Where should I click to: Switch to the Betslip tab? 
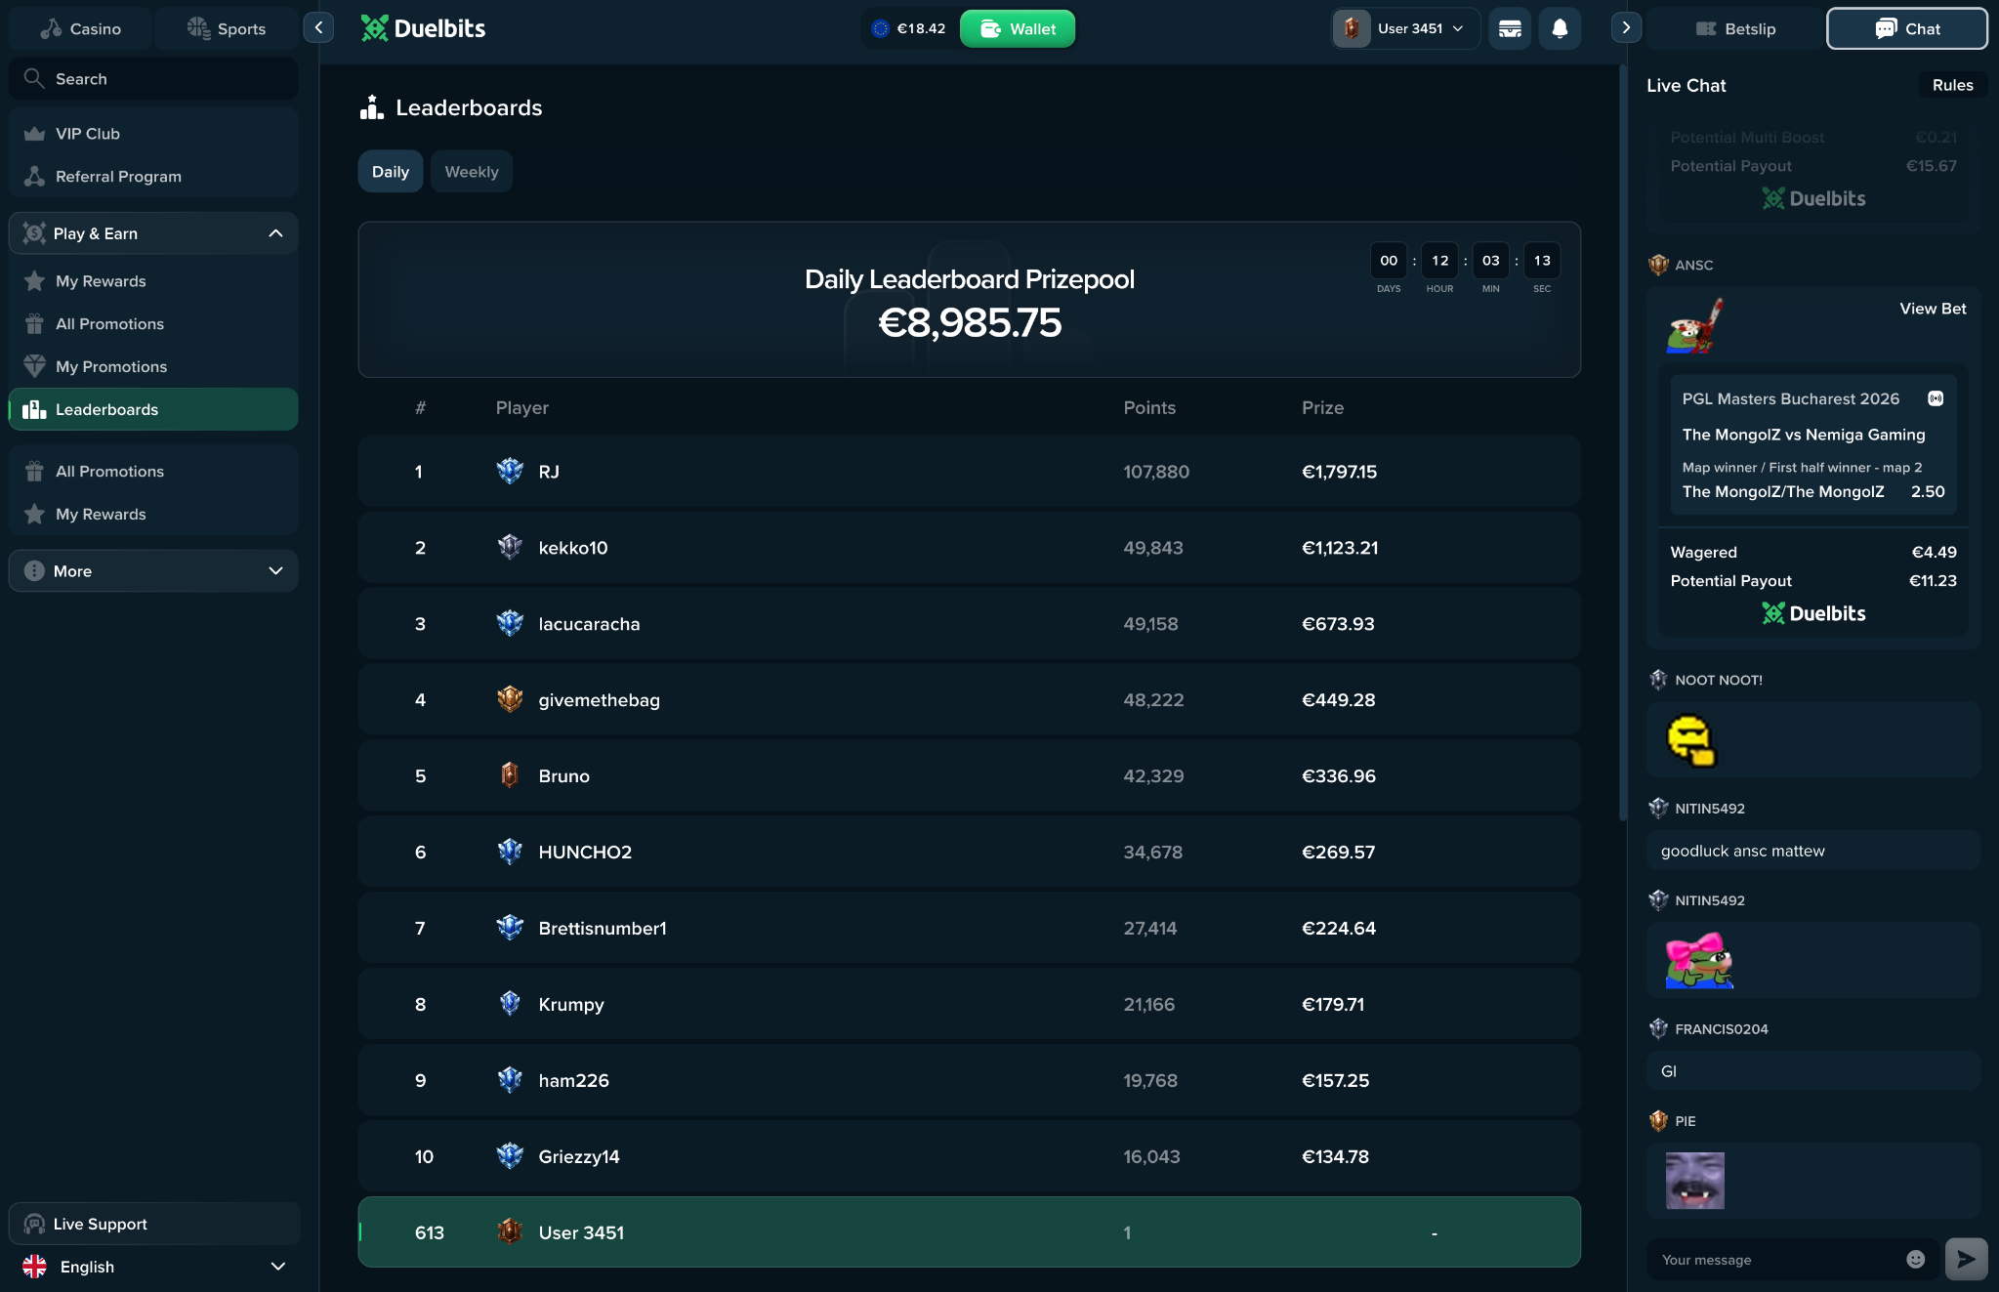click(x=1735, y=28)
